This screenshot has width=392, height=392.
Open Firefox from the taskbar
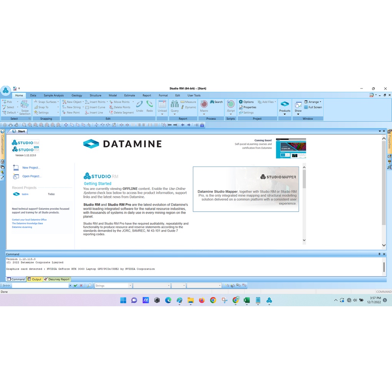tap(201, 300)
